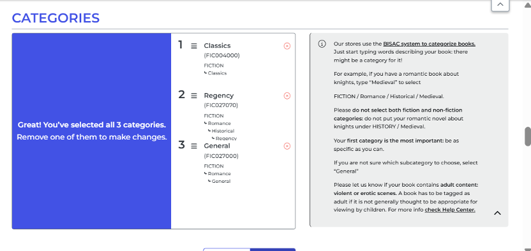Viewport: 531px width, 251px height.
Task: Select the General category title
Action: 217,146
